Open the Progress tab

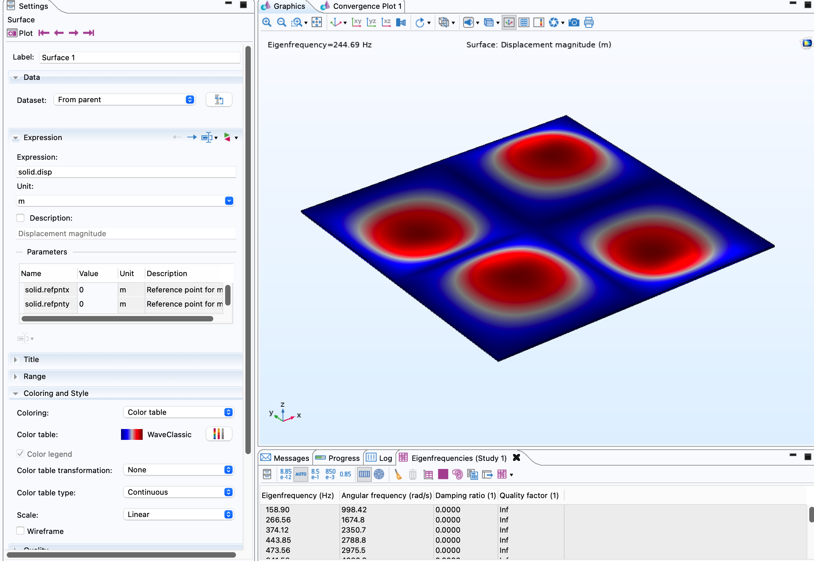point(337,458)
